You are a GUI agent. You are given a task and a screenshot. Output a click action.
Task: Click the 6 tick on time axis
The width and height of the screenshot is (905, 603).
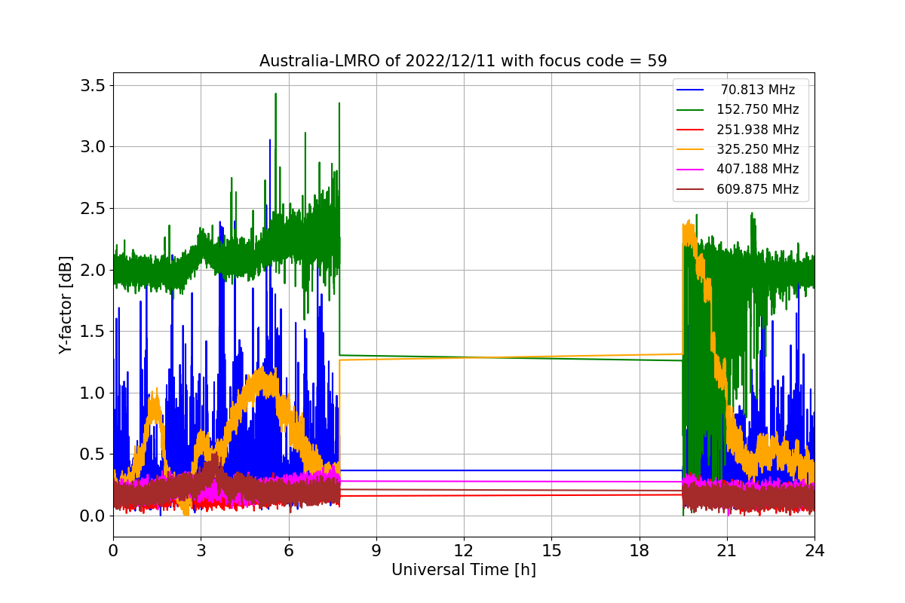point(288,551)
